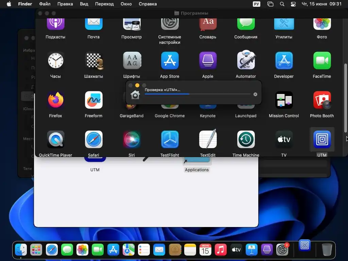Select the Mission Control app icon

pyautogui.click(x=284, y=100)
